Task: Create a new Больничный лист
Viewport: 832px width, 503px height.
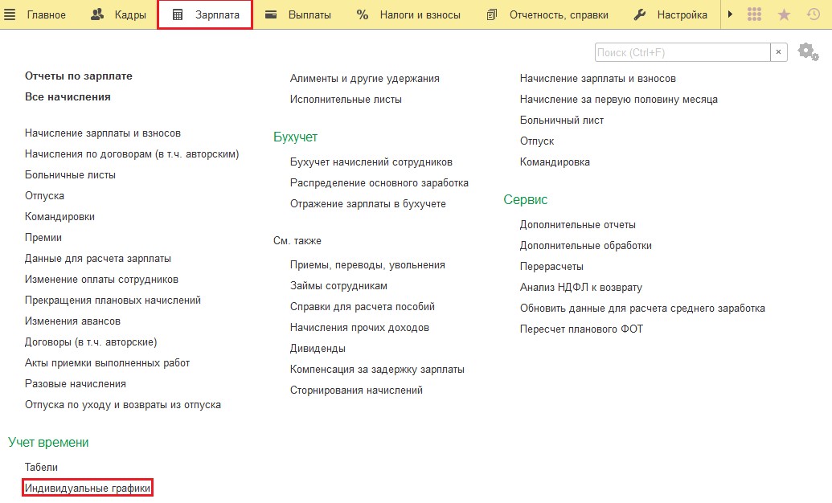Action: pos(561,120)
